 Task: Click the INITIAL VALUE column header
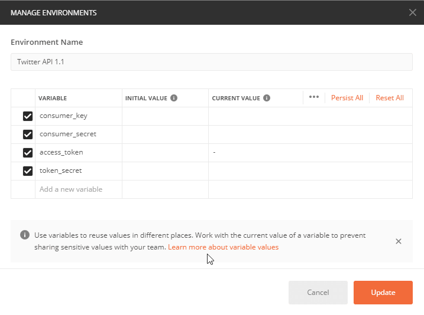point(146,98)
